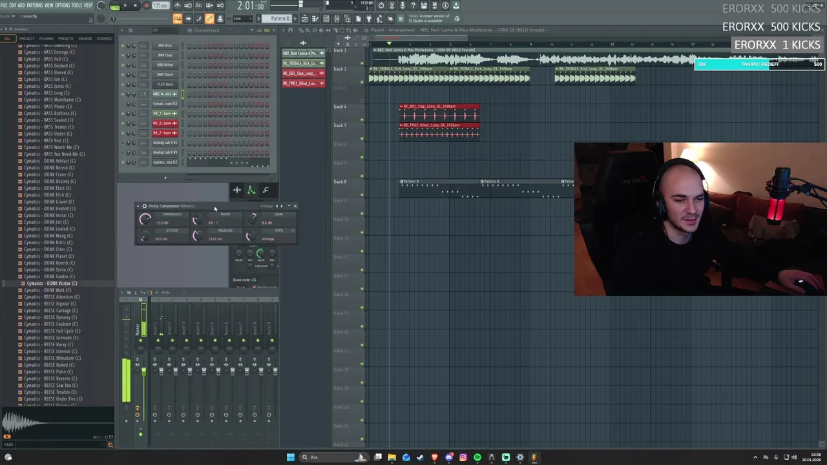Select Cymatics - DONK Visitor (C) sample
Image resolution: width=827 pixels, height=465 pixels.
[52, 284]
